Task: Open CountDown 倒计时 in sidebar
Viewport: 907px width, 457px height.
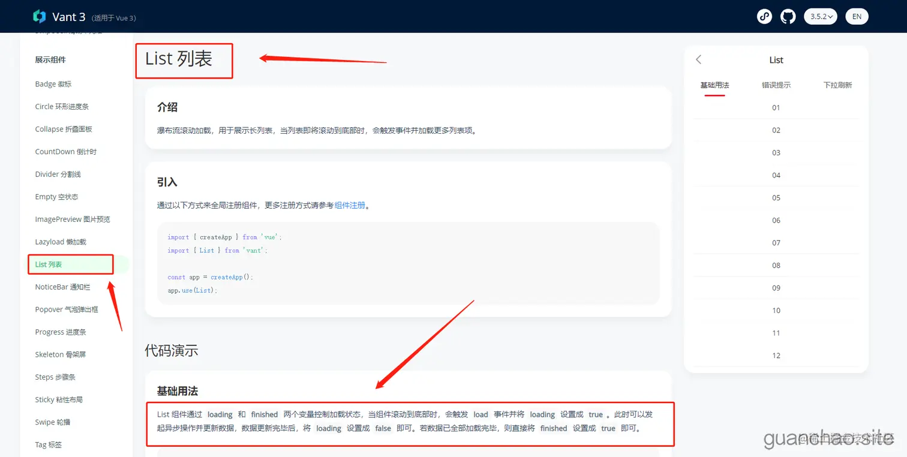Action: coord(65,152)
